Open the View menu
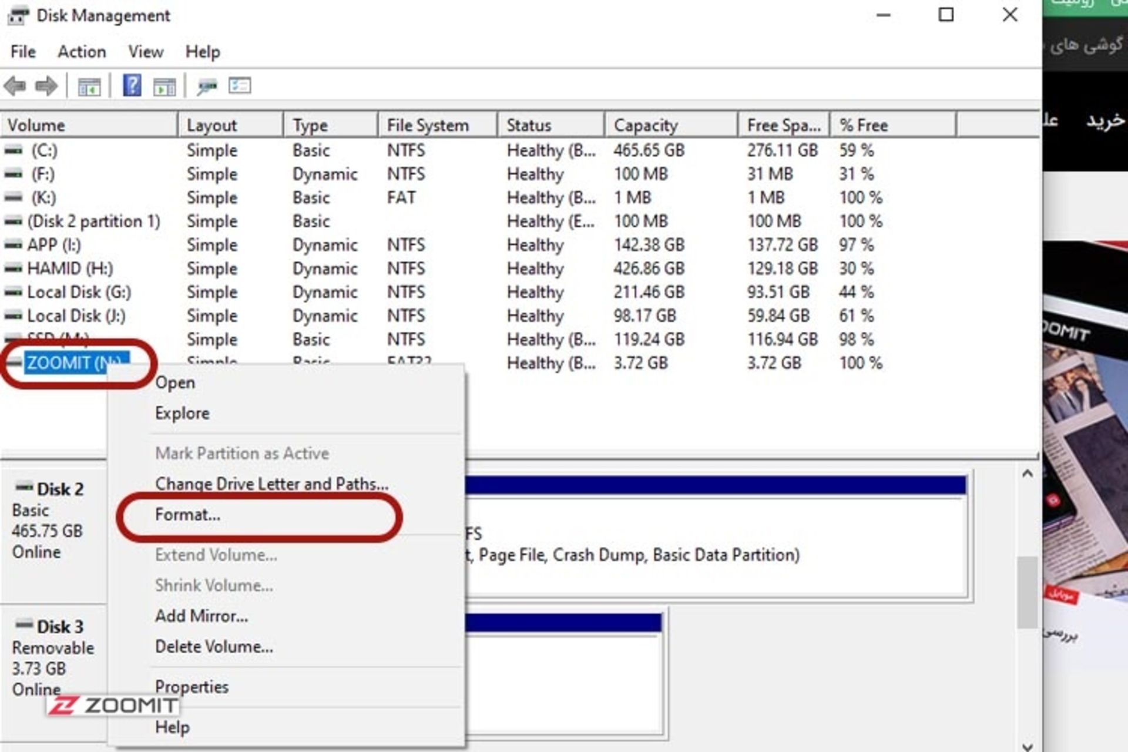 click(x=146, y=52)
